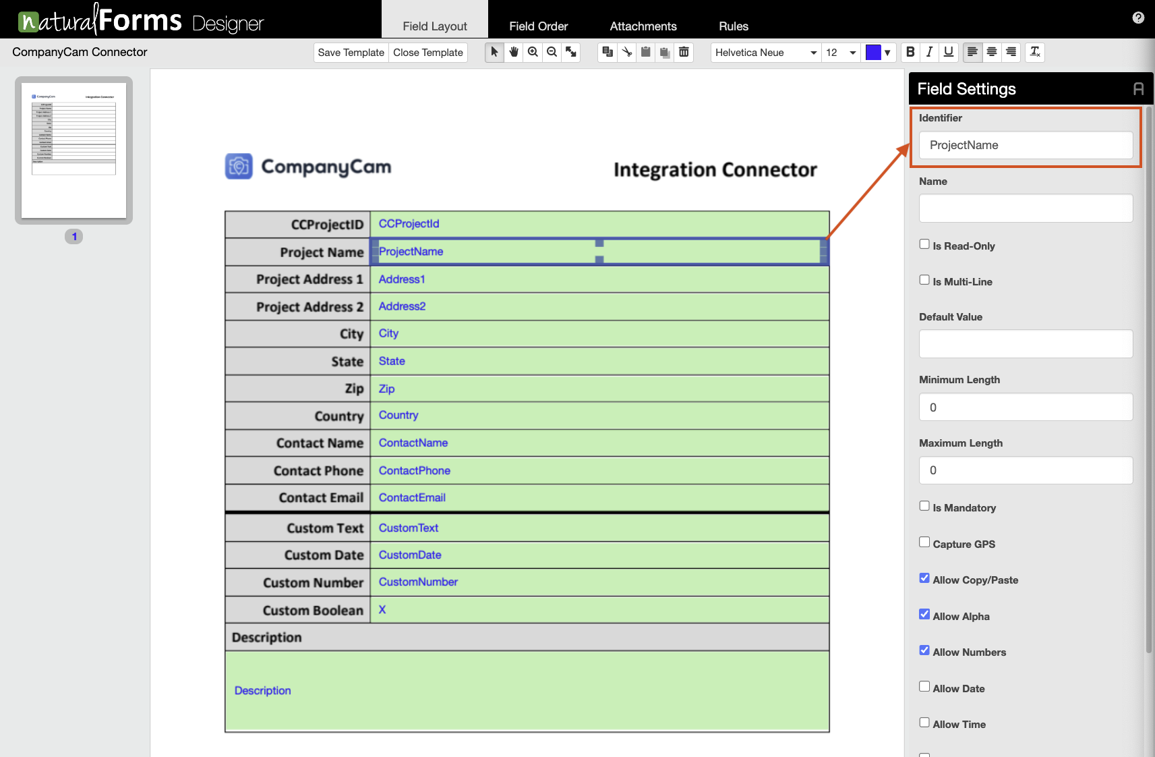Click the page number 1 badge
Viewport: 1155px width, 757px height.
pyautogui.click(x=74, y=237)
